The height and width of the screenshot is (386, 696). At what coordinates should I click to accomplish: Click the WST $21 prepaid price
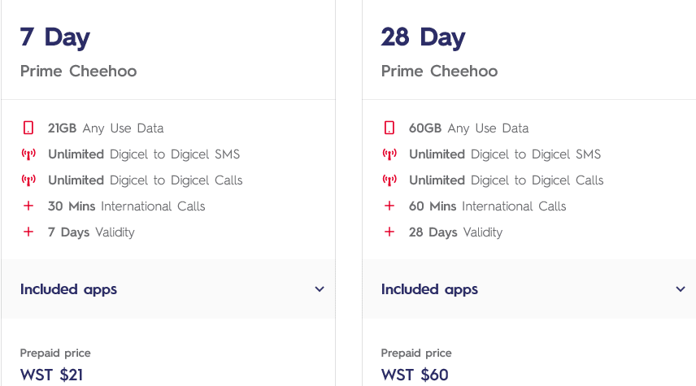[x=51, y=375]
